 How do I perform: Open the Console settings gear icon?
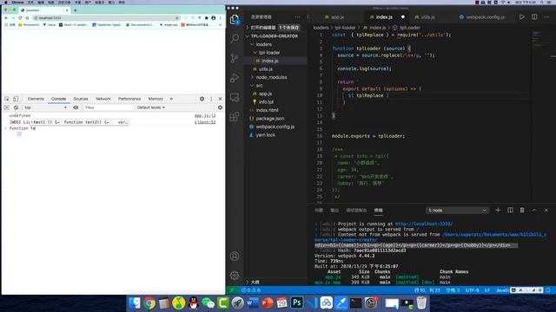tap(220, 107)
